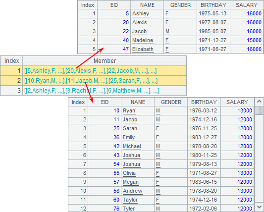Screen dimensions: 264x212
Task: Select the Michael row name cell
Action: [x=138, y=146]
